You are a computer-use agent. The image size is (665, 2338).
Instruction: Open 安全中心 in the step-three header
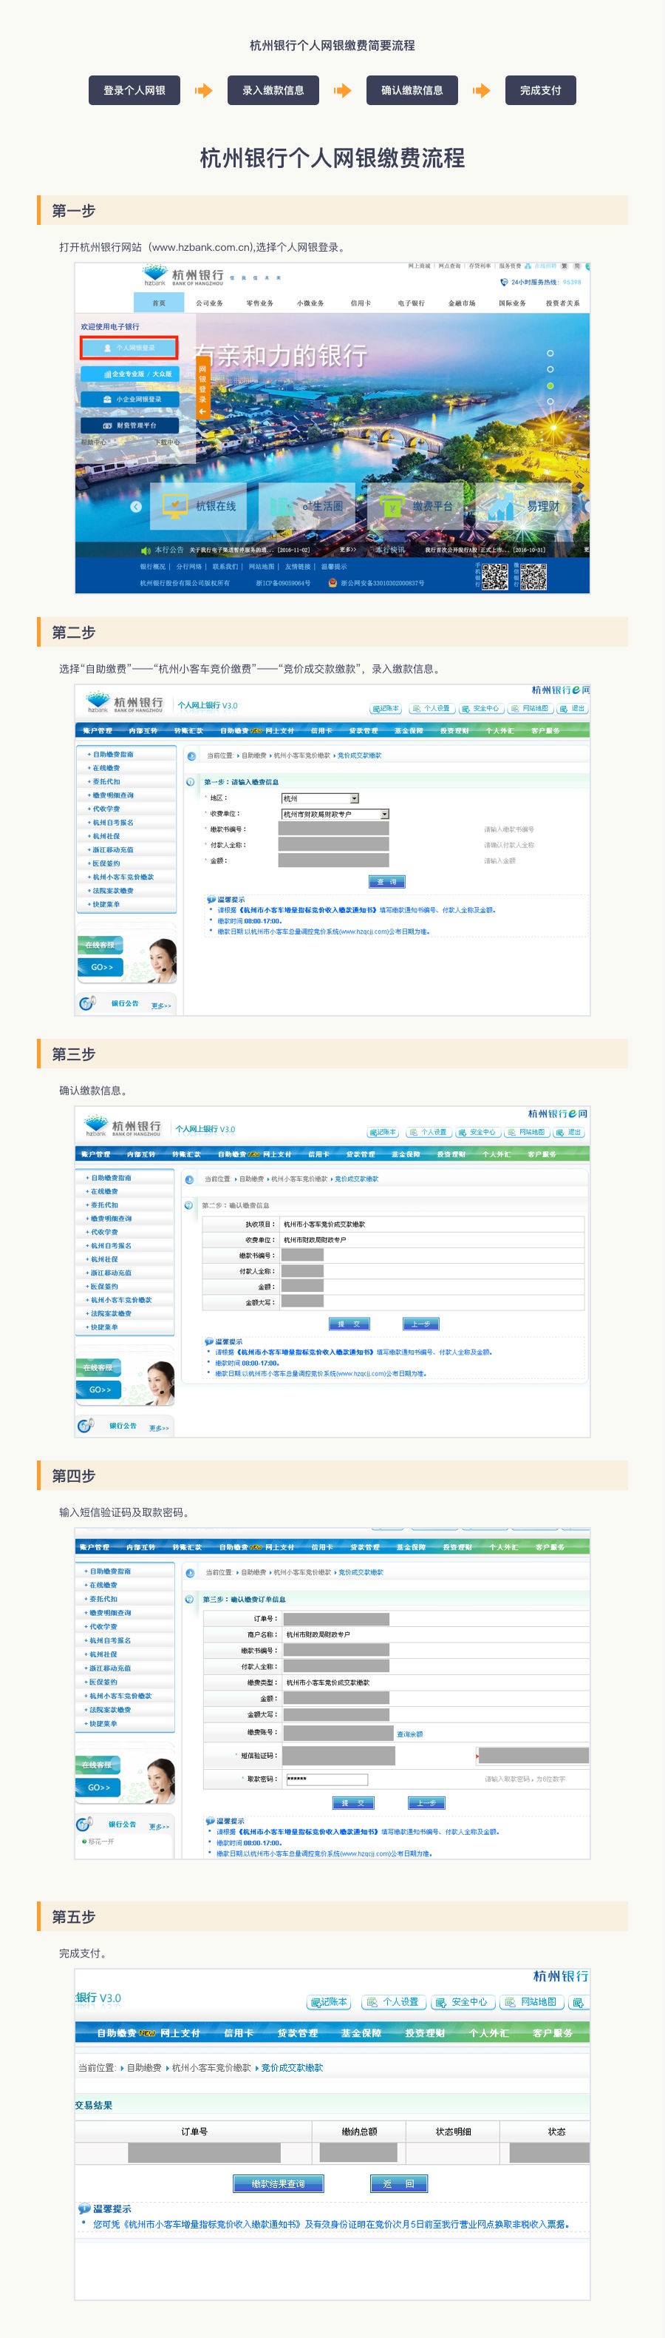pos(478,1133)
